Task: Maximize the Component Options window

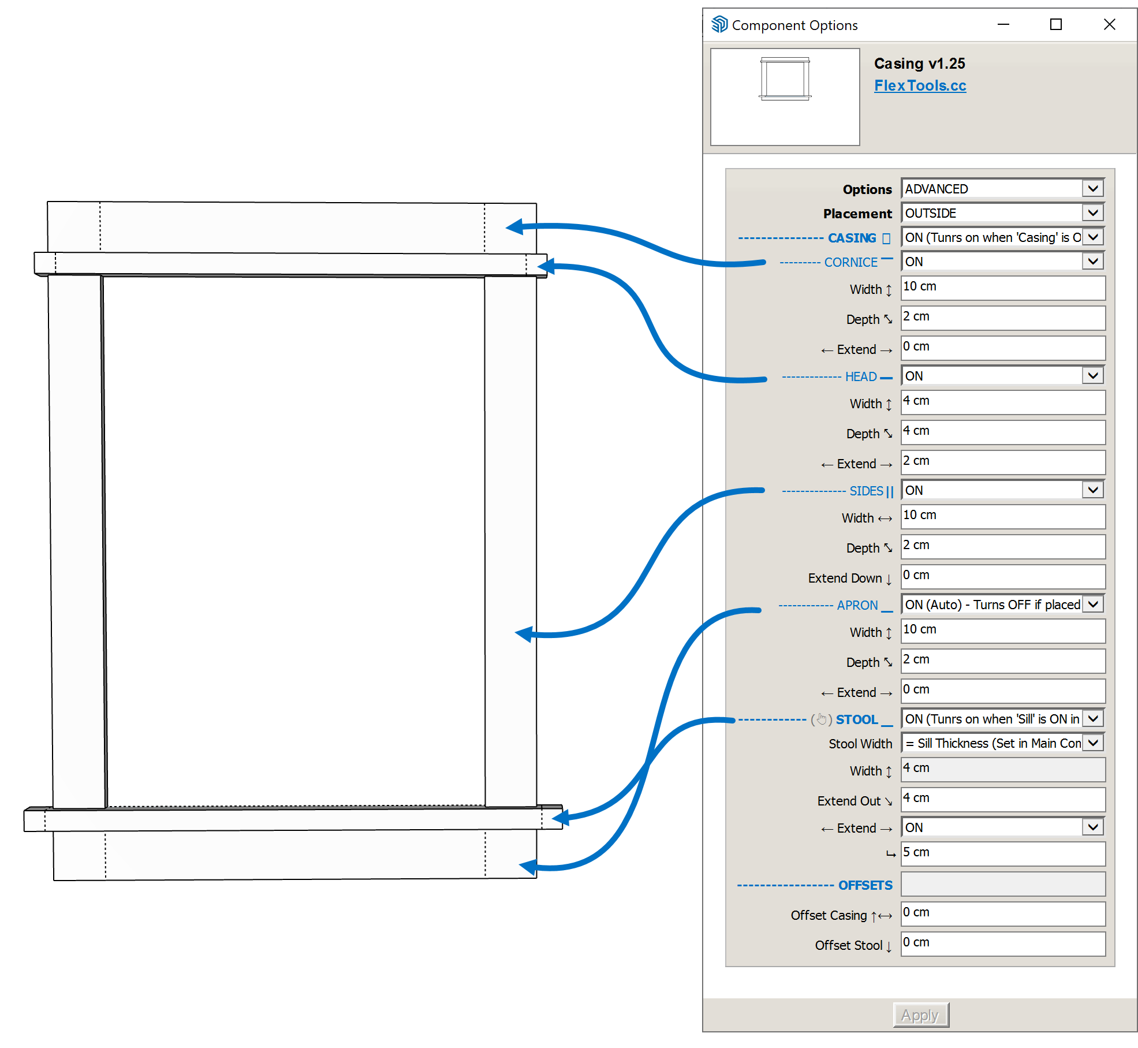Action: [1055, 24]
